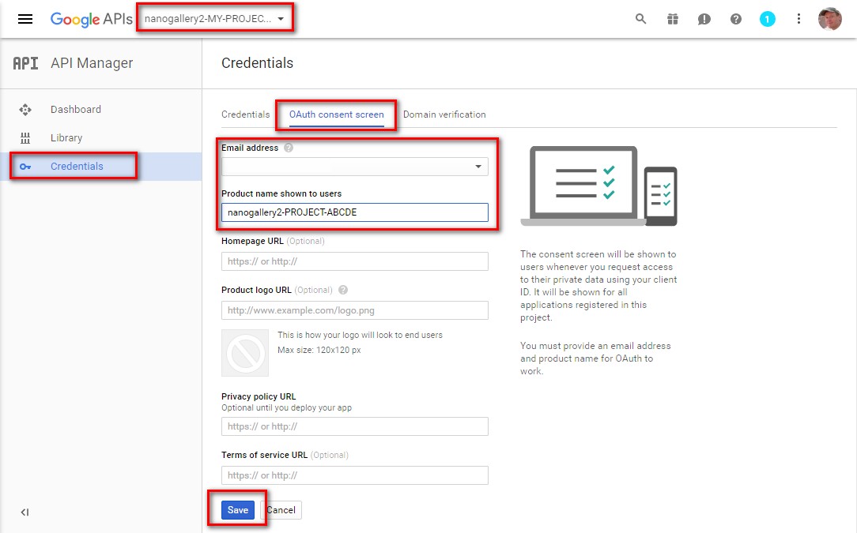
Task: Click the Product logo URL input field
Action: (355, 310)
